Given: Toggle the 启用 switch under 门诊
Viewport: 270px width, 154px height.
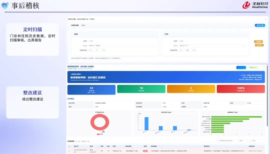Looking at the screenshot, I should [x=181, y=41].
